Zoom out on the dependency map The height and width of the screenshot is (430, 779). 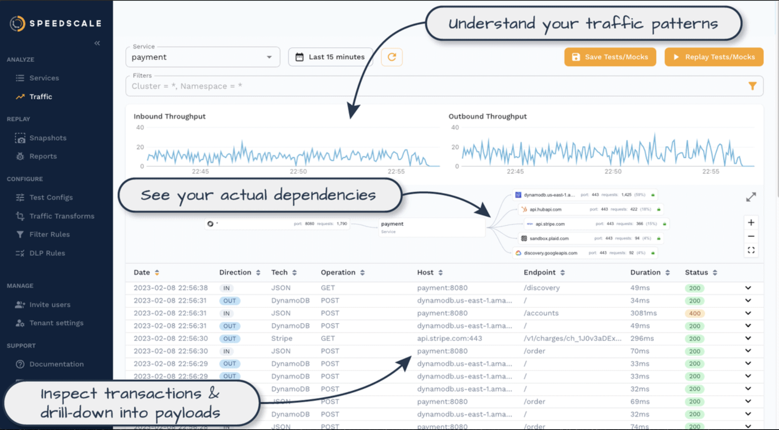[x=751, y=237]
